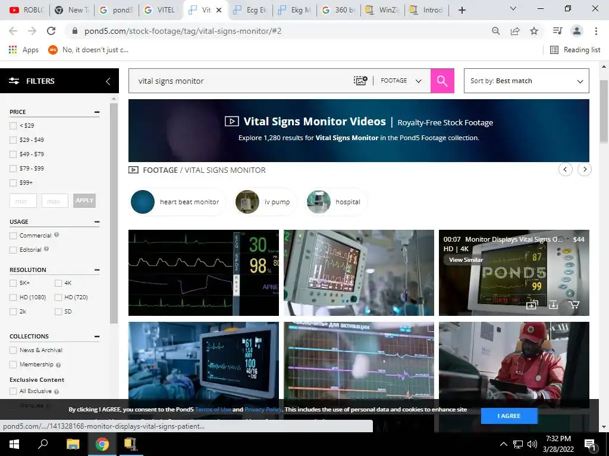The width and height of the screenshot is (609, 456).
Task: Bookmark this page with the star icon
Action: click(534, 31)
